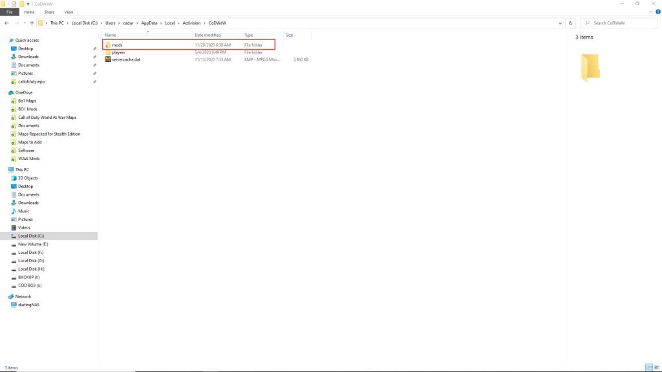Switch to large icons view in status bar

(x=656, y=367)
